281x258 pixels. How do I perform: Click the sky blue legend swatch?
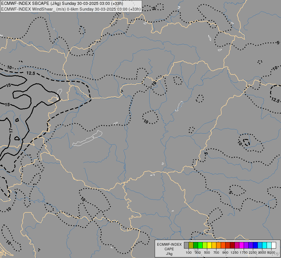click(x=260, y=245)
